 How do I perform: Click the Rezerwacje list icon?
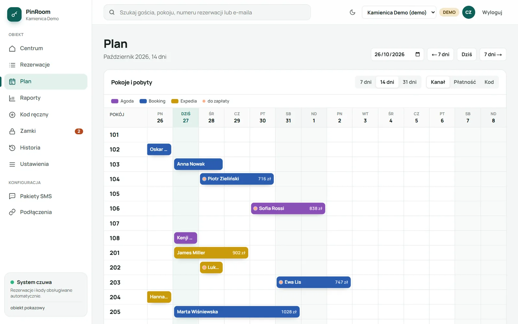pyautogui.click(x=12, y=65)
